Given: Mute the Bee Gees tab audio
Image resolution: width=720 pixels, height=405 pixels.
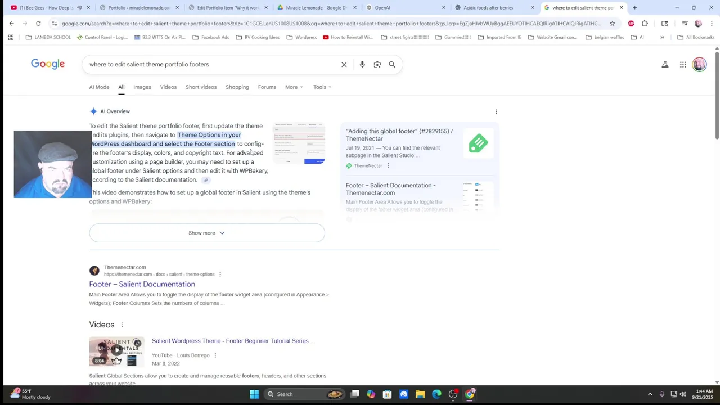Looking at the screenshot, I should point(79,8).
